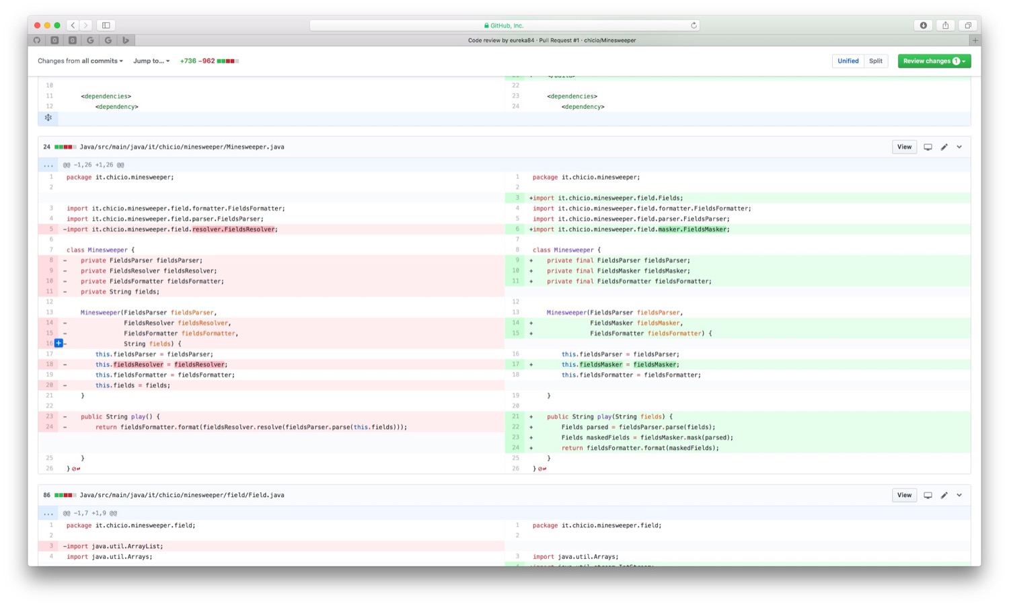
Task: Edit Field.java with the pencil icon
Action: [x=944, y=495]
